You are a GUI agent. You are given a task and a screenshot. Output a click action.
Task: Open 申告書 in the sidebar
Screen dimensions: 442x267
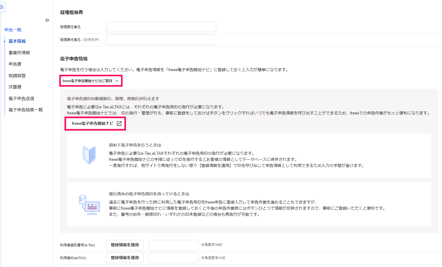coord(15,64)
